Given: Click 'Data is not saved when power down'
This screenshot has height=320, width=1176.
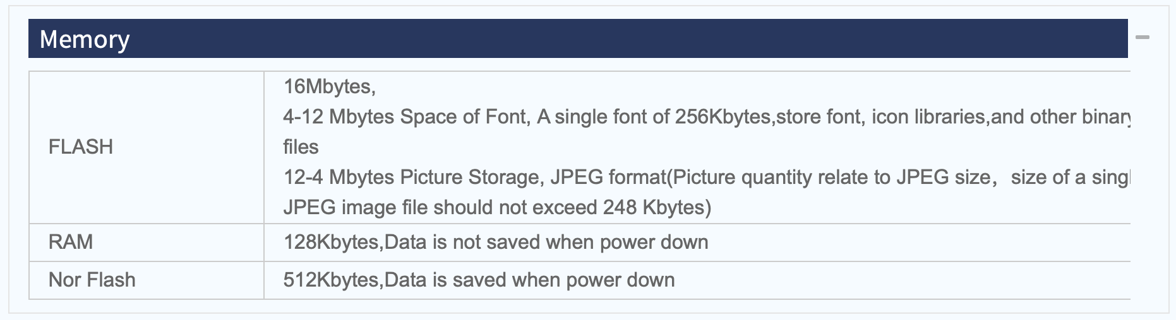Looking at the screenshot, I should click(x=546, y=242).
